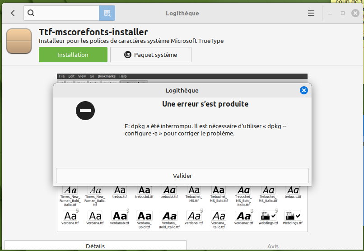
Task: Click Valider to dismiss the error
Action: click(182, 176)
